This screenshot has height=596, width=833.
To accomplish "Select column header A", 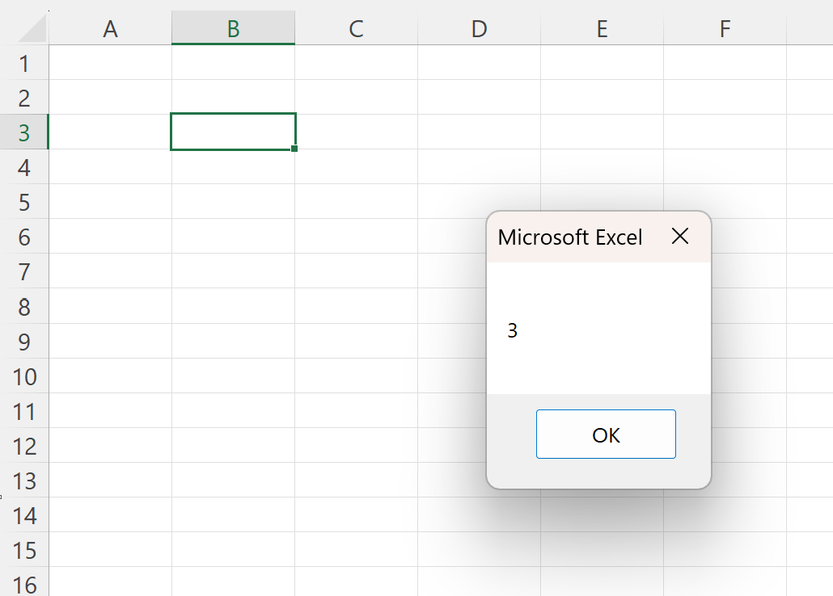I will pos(110,28).
